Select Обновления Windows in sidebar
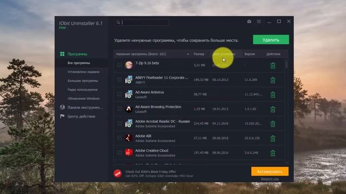 pyautogui.click(x=83, y=99)
